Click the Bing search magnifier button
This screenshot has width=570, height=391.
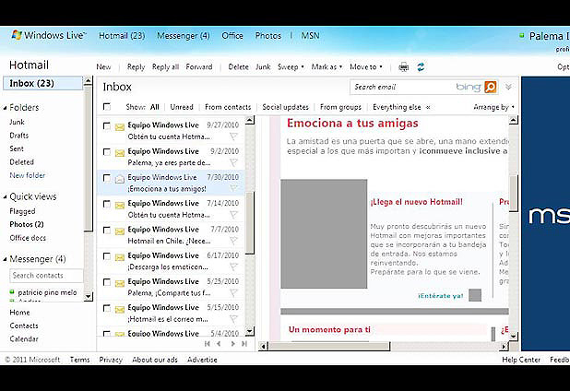click(x=491, y=87)
